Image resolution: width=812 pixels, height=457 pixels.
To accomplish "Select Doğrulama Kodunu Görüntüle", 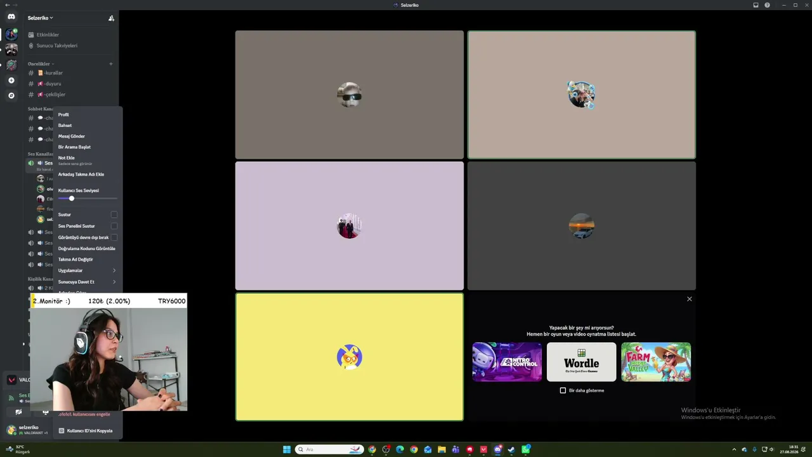I will click(x=88, y=249).
